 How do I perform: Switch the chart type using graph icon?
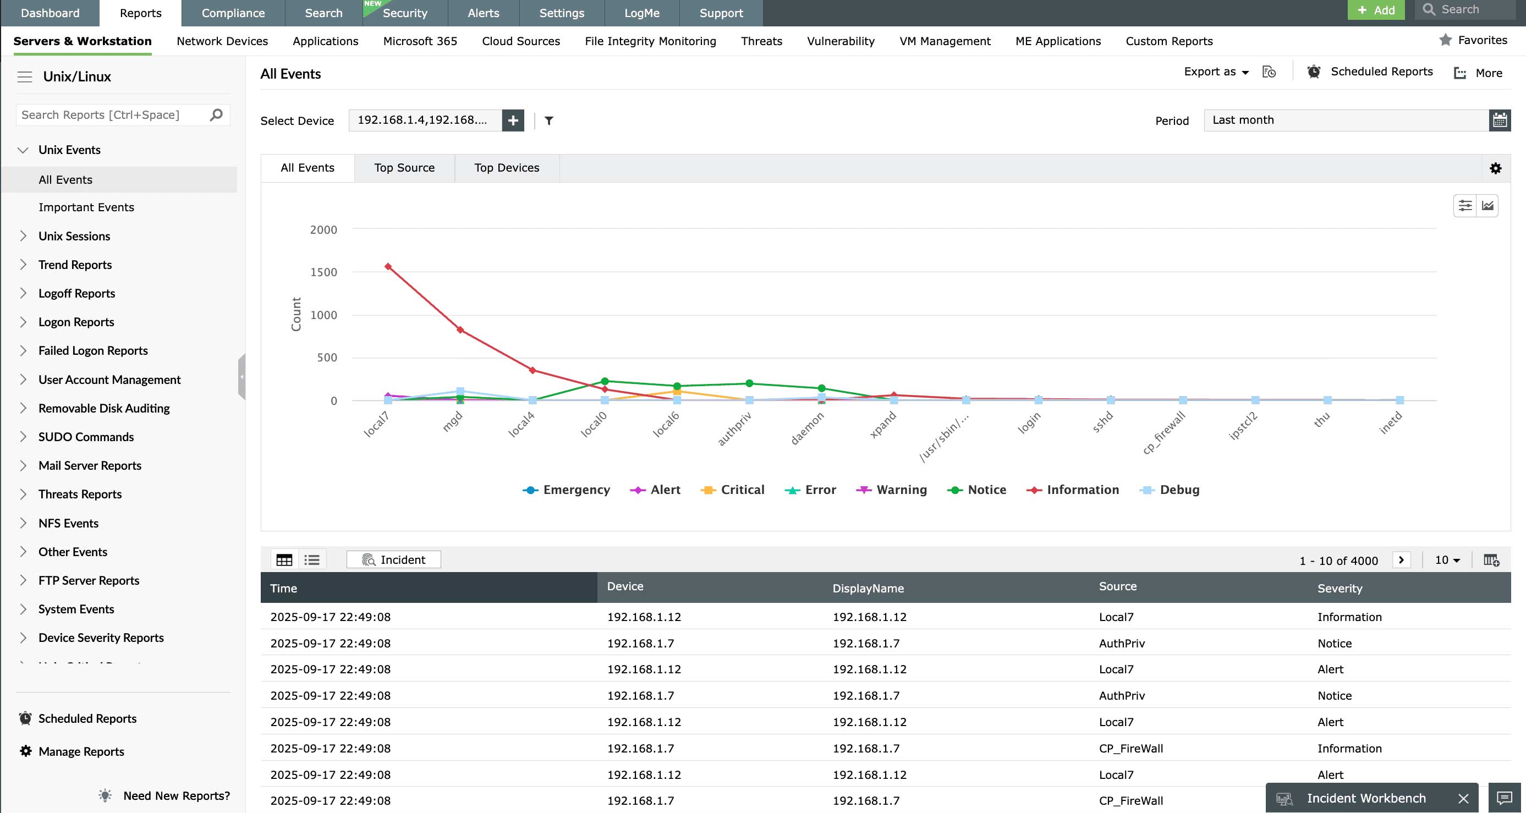(1487, 206)
